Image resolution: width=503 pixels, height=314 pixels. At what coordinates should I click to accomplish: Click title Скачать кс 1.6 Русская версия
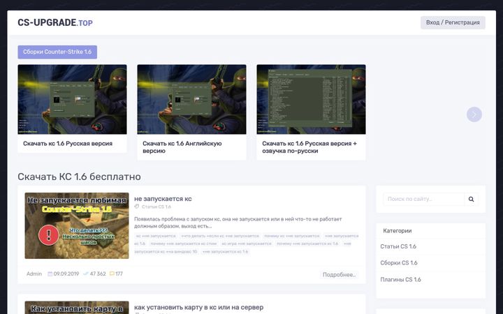(68, 144)
